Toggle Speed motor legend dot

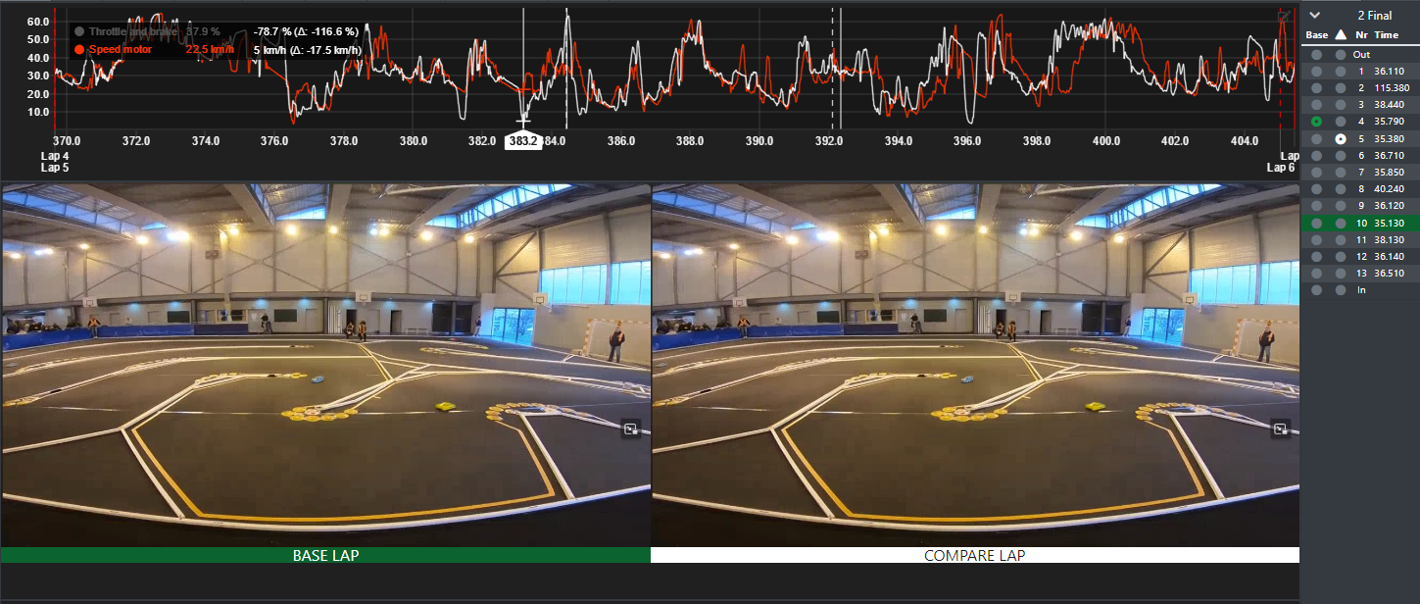79,49
